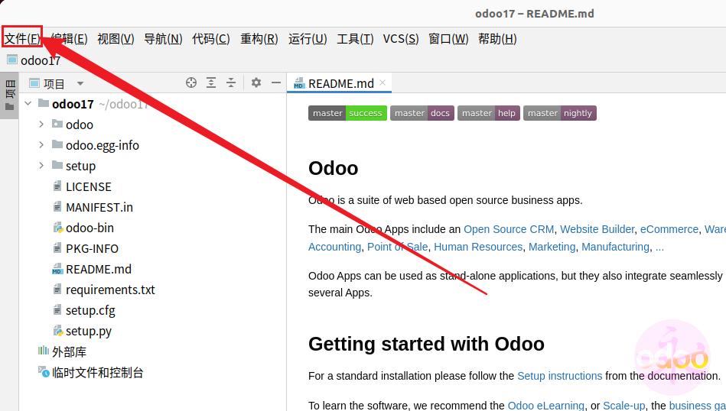Expand the odoo folder
726x411 pixels.
41,125
